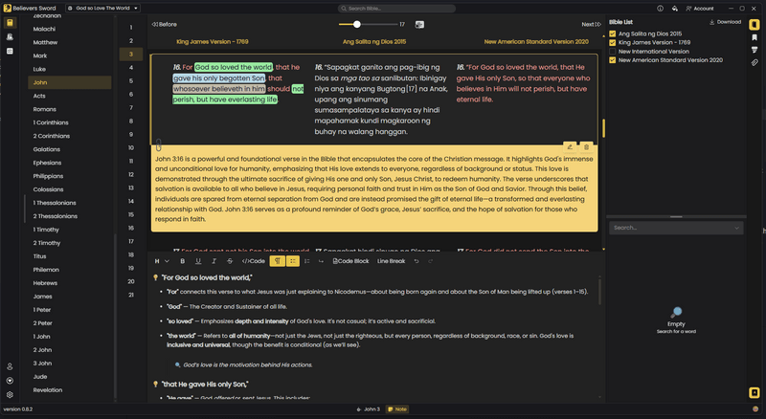Click the Believers Sword app logo

point(8,9)
